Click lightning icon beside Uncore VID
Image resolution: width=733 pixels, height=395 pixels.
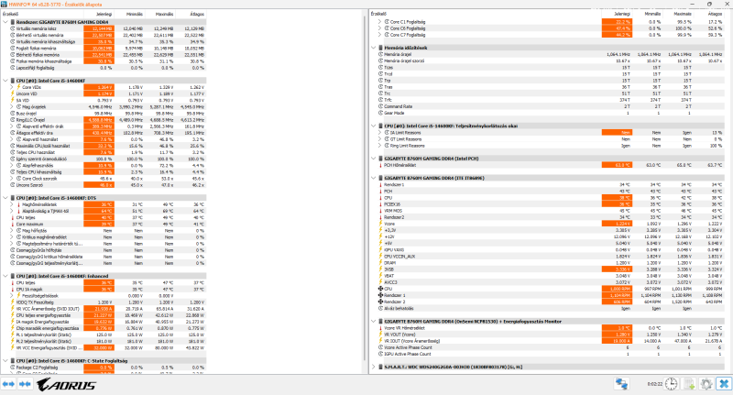(13, 93)
